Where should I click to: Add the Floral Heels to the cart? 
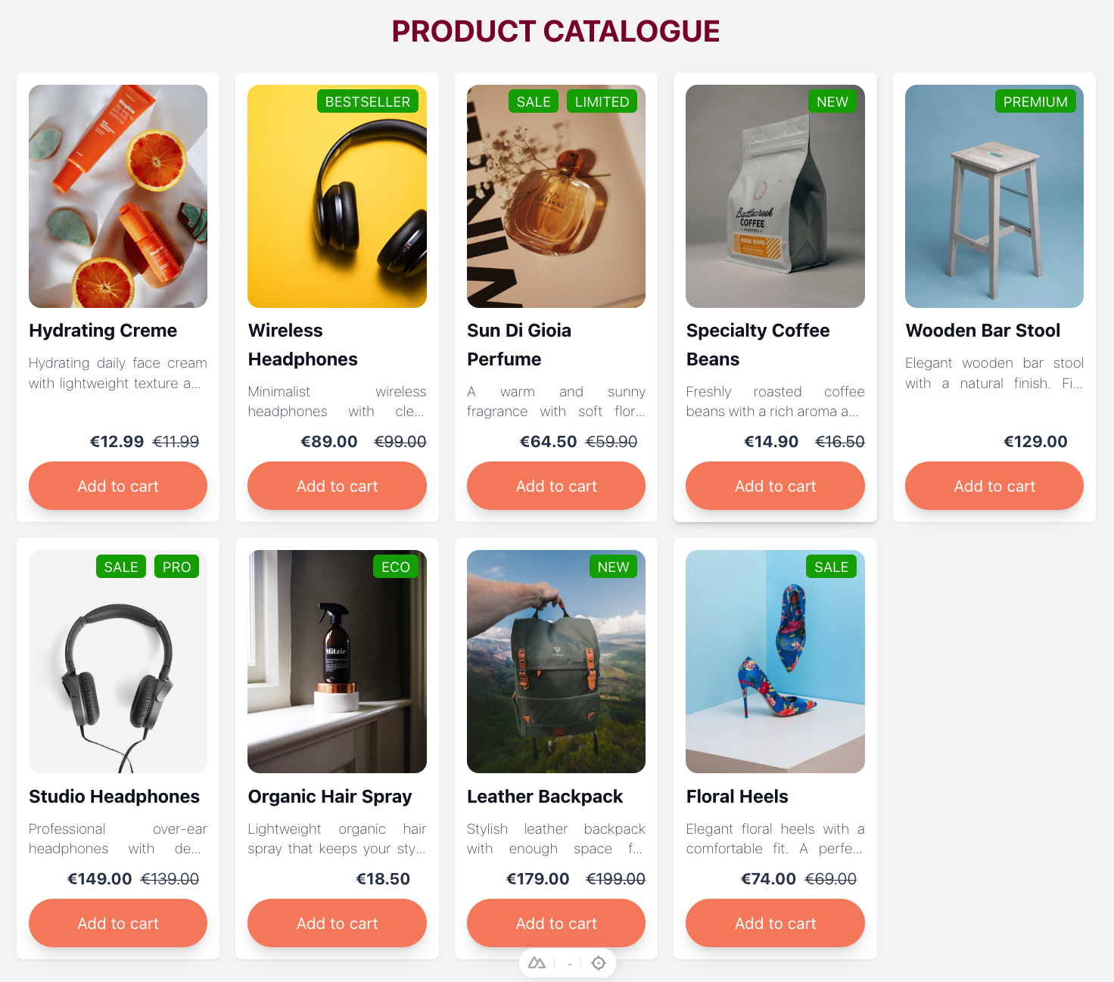pos(775,923)
